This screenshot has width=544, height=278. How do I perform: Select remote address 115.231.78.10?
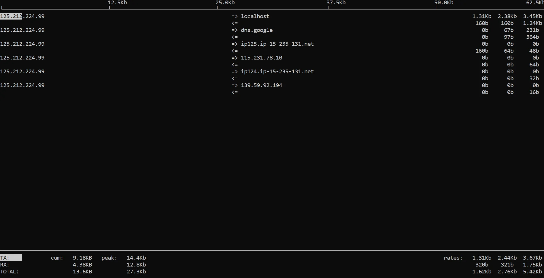[x=261, y=58]
